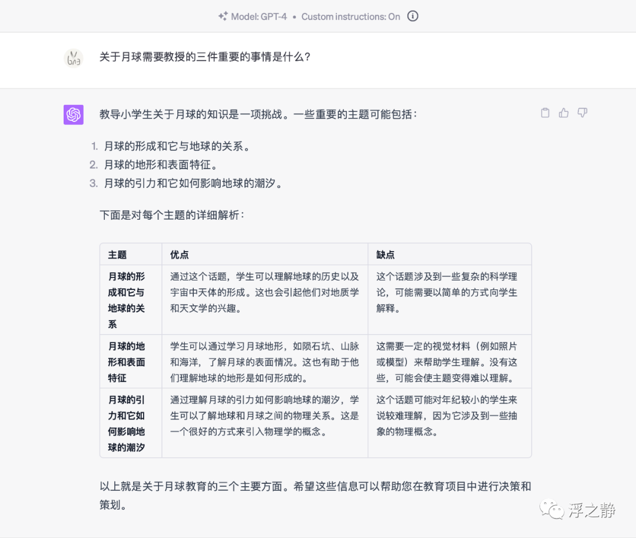Give the response a thumbs up

[564, 113]
